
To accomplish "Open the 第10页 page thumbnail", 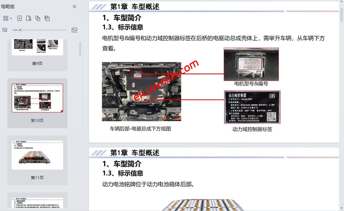I will [x=37, y=97].
